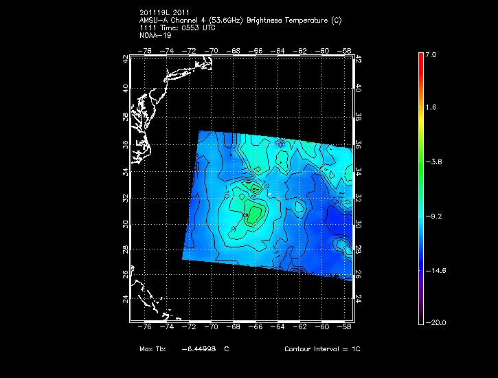Click the "Contour Interval = 1C" text
This screenshot has height=378, width=498.
click(322, 348)
